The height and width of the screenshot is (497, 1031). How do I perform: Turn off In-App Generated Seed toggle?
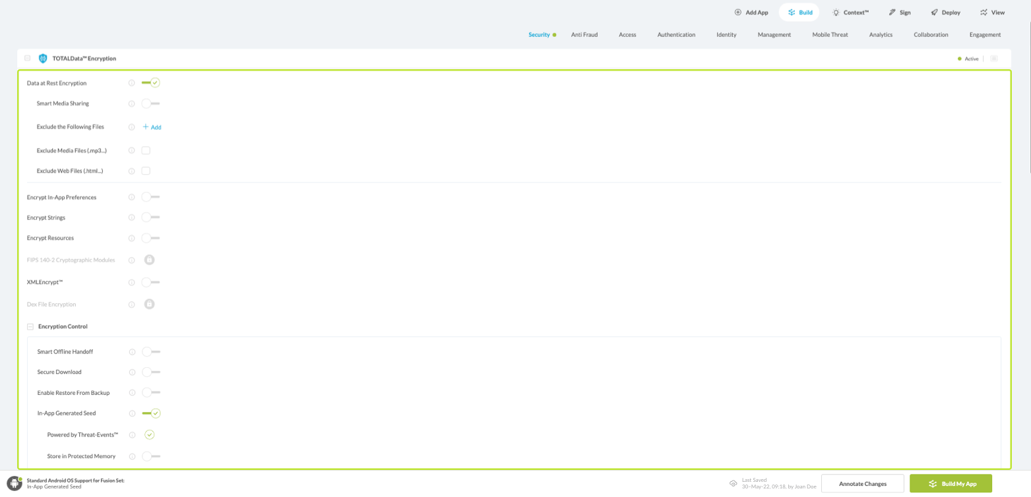(152, 413)
